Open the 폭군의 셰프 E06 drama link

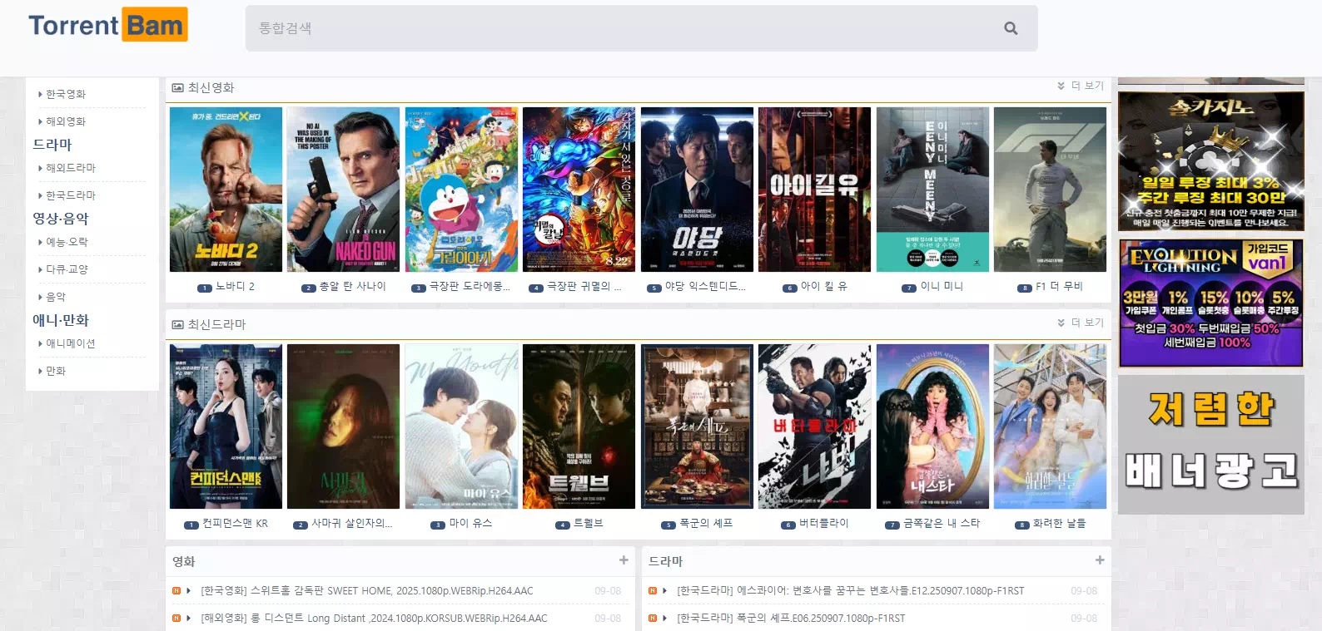tap(791, 618)
